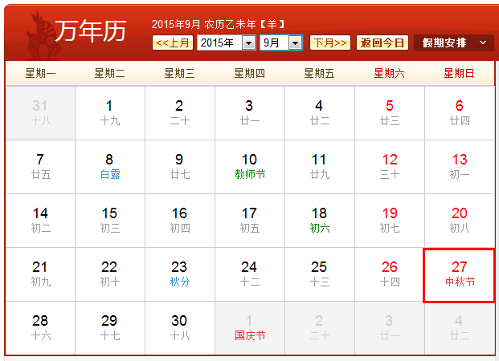499x361 pixels.
Task: Select September 16 (初四)
Action: [180, 221]
